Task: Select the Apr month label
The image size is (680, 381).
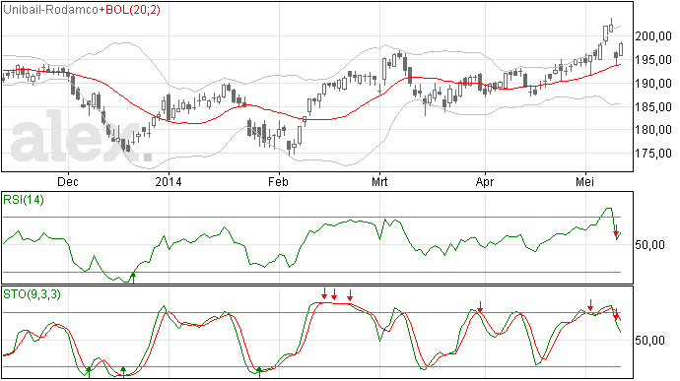Action: pos(485,181)
